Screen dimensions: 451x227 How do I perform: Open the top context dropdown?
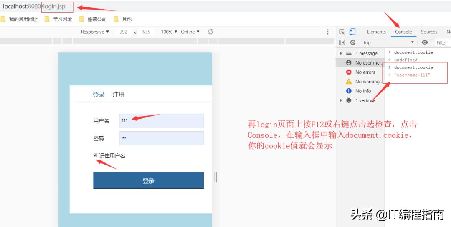tap(388, 42)
